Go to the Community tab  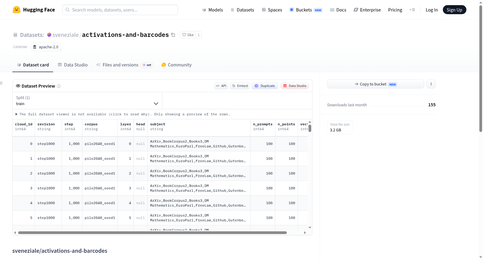[177, 65]
